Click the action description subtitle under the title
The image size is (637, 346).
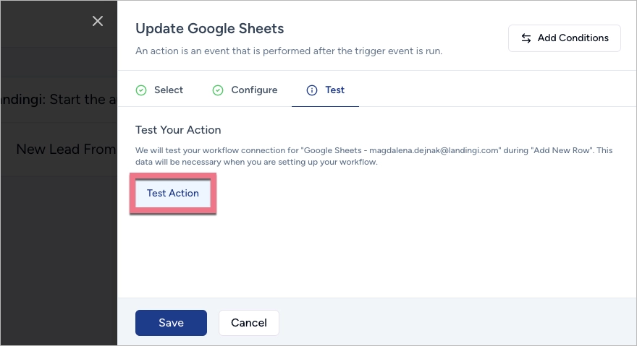click(289, 51)
